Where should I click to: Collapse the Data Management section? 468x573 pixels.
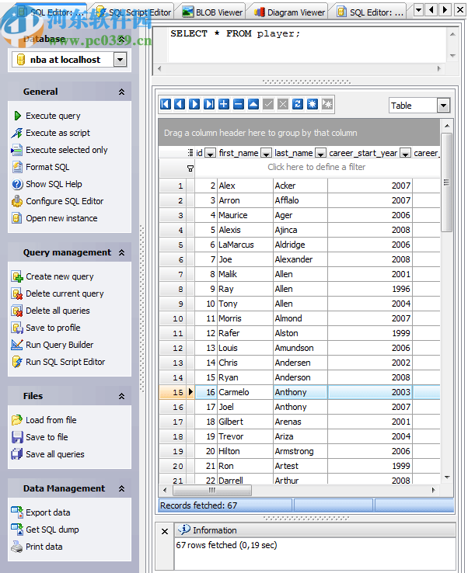pos(121,488)
